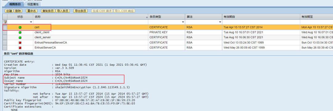Click the green status icon of client_server

20,38
